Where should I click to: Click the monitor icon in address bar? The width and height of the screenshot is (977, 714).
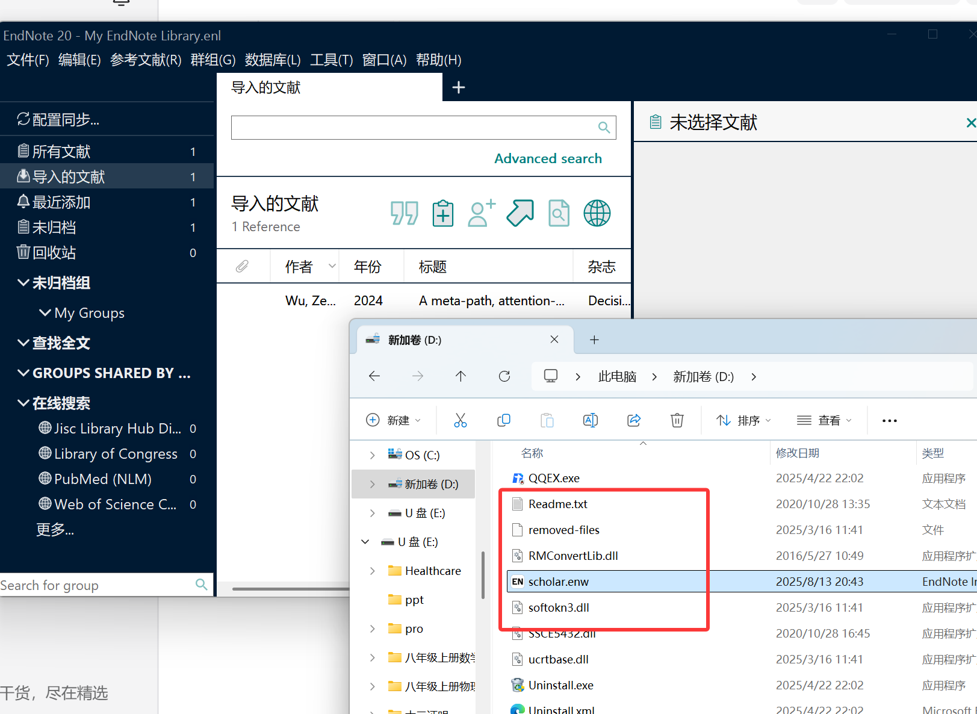click(x=550, y=376)
